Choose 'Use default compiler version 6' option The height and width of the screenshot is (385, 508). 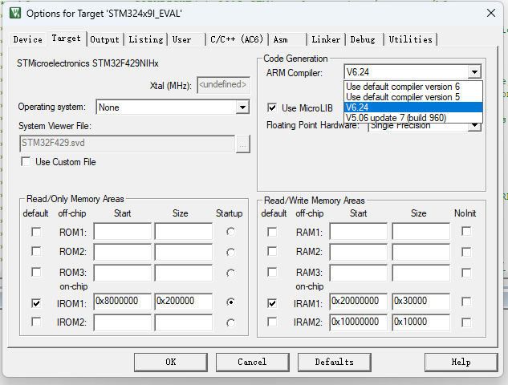413,87
